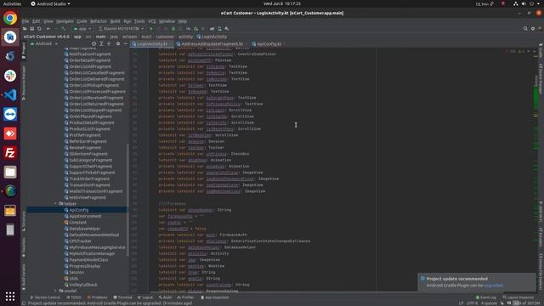This screenshot has width=544, height=306.
Task: Open Google Chrome from the Ubuntu dock
Action: [x=10, y=18]
